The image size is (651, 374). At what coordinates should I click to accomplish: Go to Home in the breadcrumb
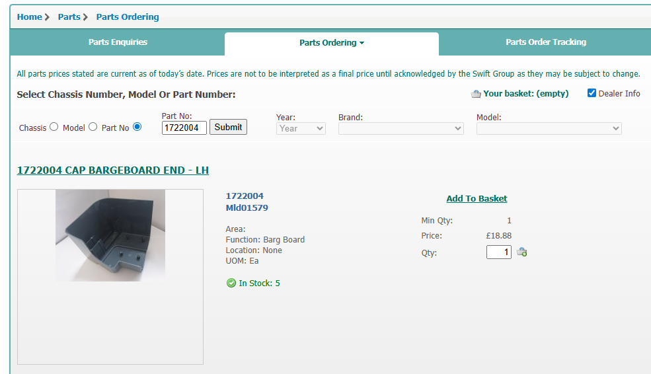[30, 17]
